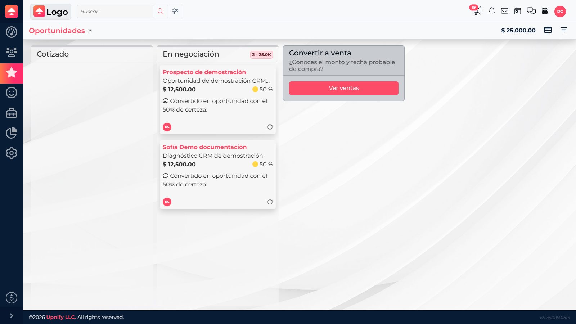Screen dimensions: 576x324
Task: Click DC avatar on Prospecto de demostración card
Action: pyautogui.click(x=167, y=127)
